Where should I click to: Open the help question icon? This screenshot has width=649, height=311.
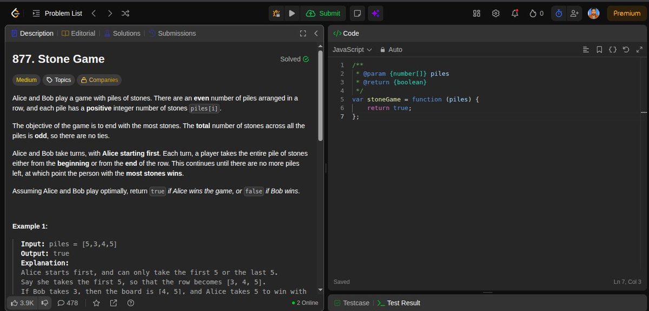[130, 303]
